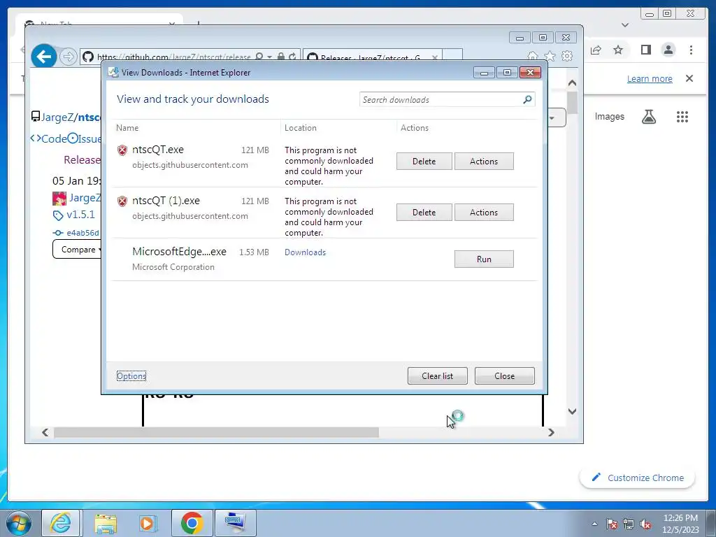This screenshot has height=537, width=716.
Task: Dismiss the Chrome infobar with X
Action: pyautogui.click(x=689, y=78)
